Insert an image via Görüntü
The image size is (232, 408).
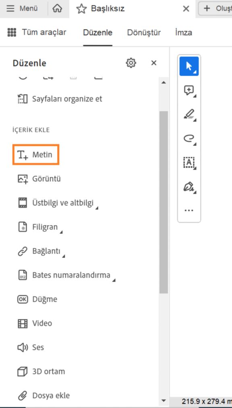point(44,178)
